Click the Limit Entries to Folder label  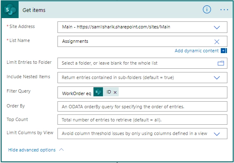point(29,62)
